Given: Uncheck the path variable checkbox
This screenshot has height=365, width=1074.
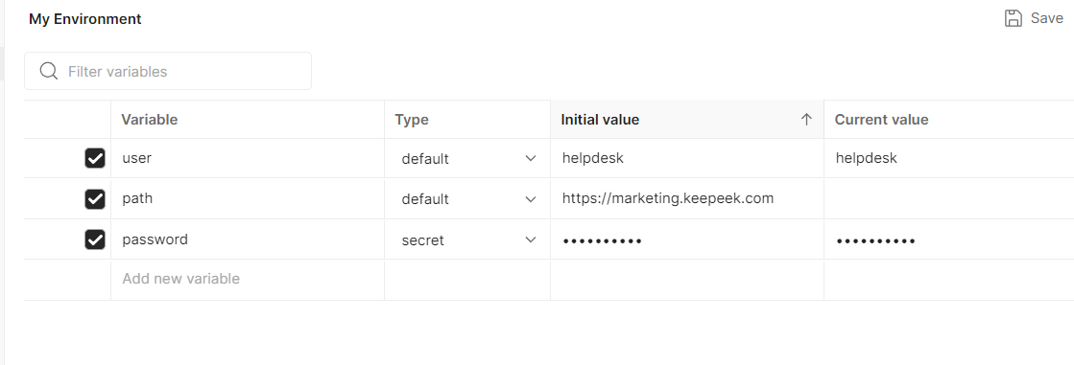Looking at the screenshot, I should (x=94, y=199).
